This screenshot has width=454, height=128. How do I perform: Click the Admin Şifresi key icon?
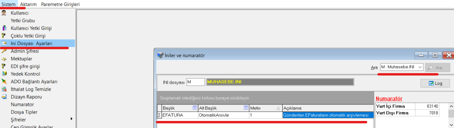click(x=4, y=51)
